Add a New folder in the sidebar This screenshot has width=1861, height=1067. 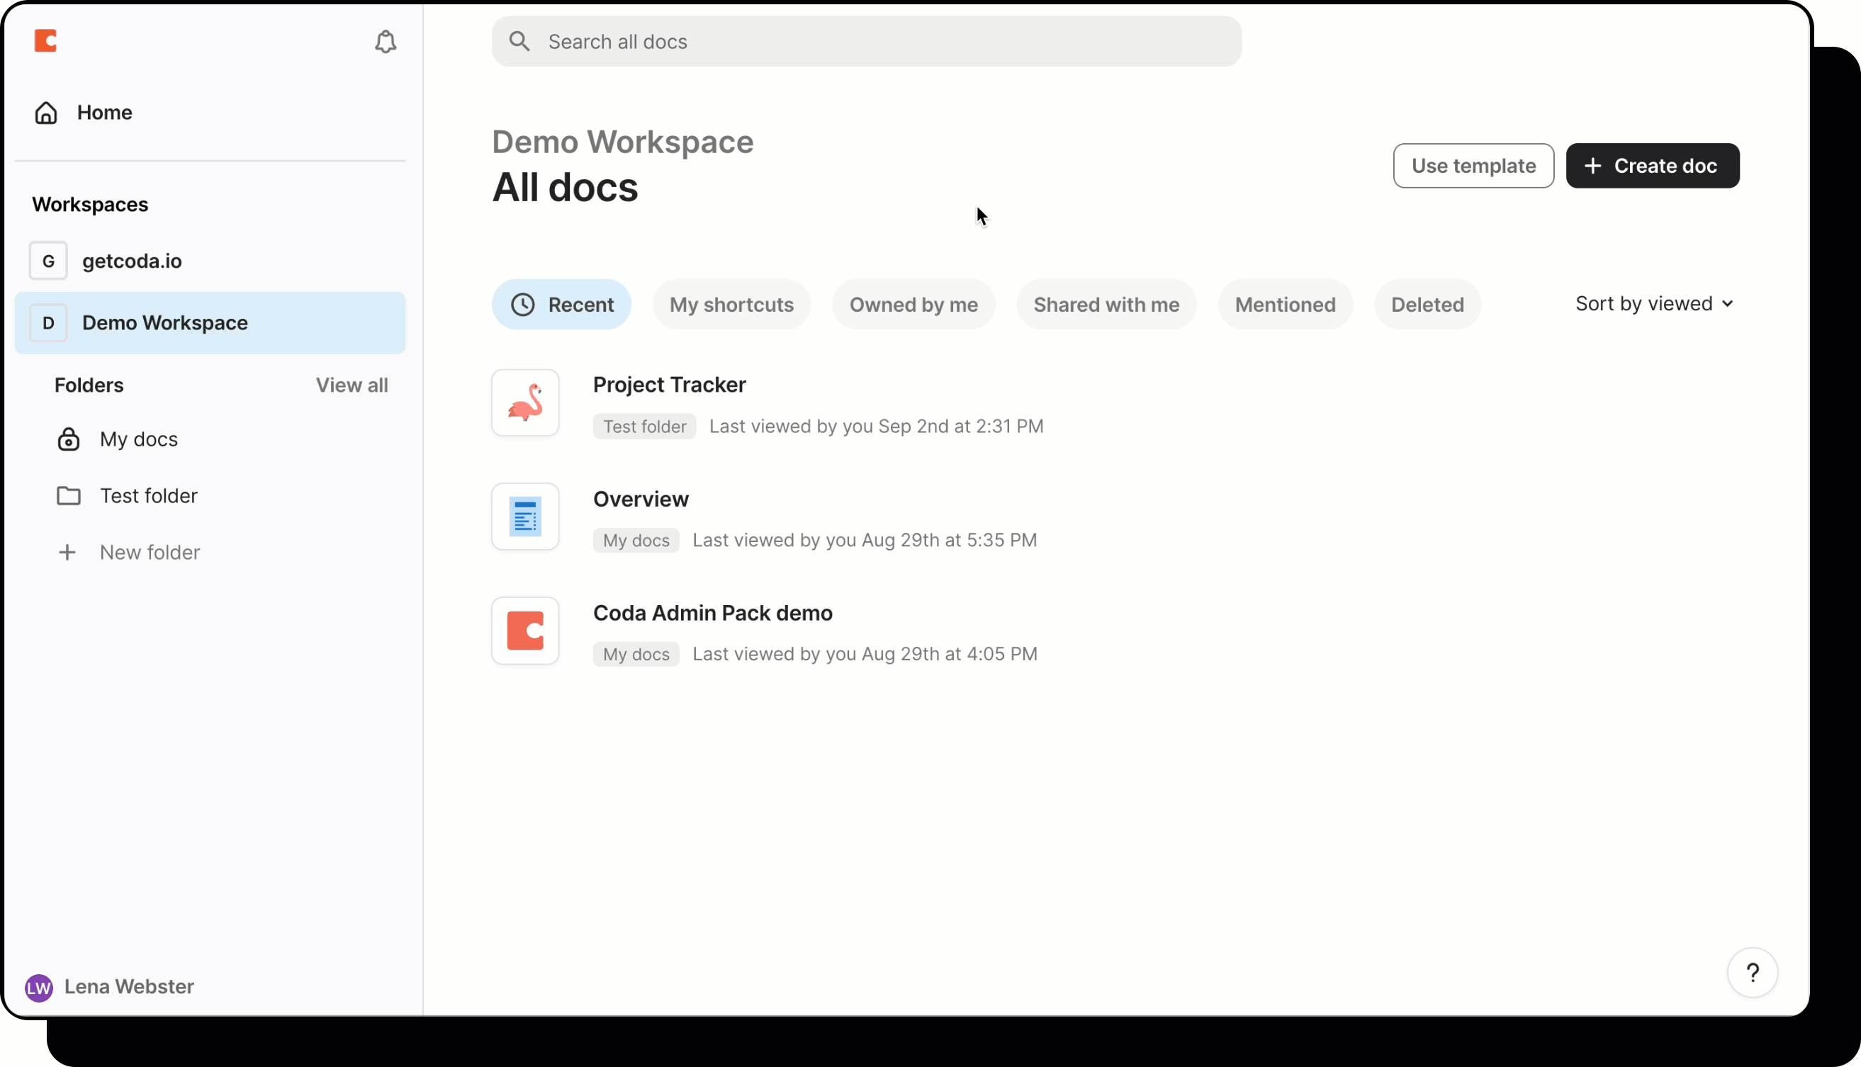pos(149,553)
